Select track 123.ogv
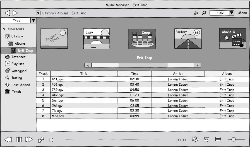Screen dimensions: 250x147 tap(143, 79)
